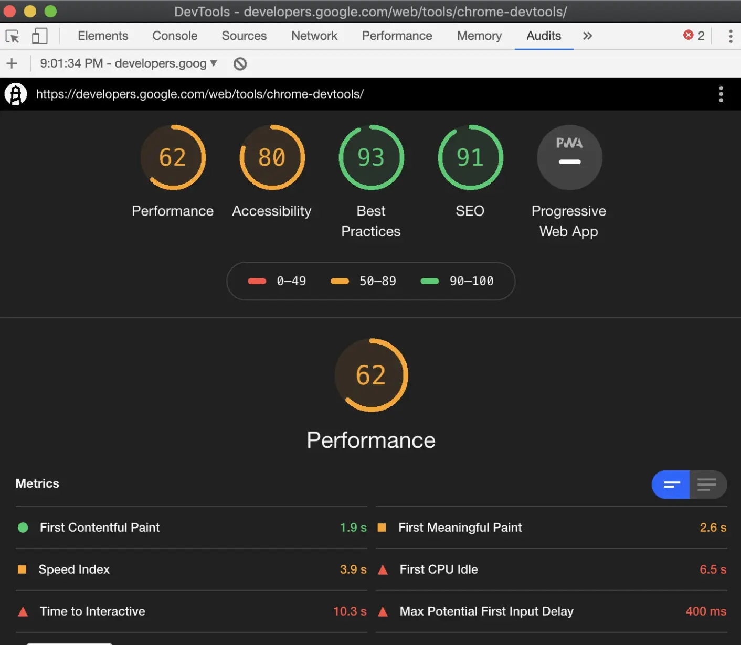Go to the Performance tab
Image resolution: width=741 pixels, height=645 pixels.
click(397, 36)
